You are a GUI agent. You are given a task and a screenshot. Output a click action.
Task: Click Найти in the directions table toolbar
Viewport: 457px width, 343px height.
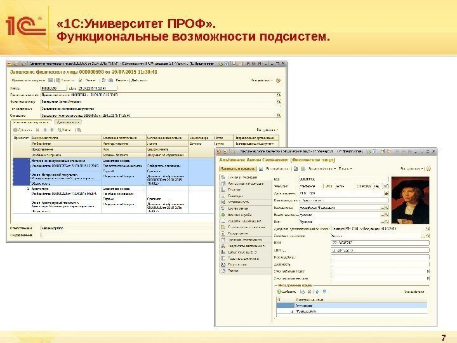pyautogui.click(x=65, y=130)
